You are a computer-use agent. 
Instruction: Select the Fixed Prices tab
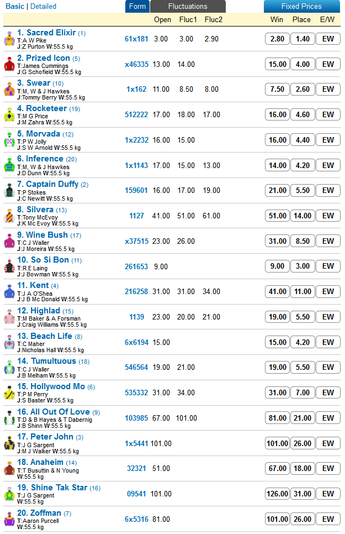[301, 7]
